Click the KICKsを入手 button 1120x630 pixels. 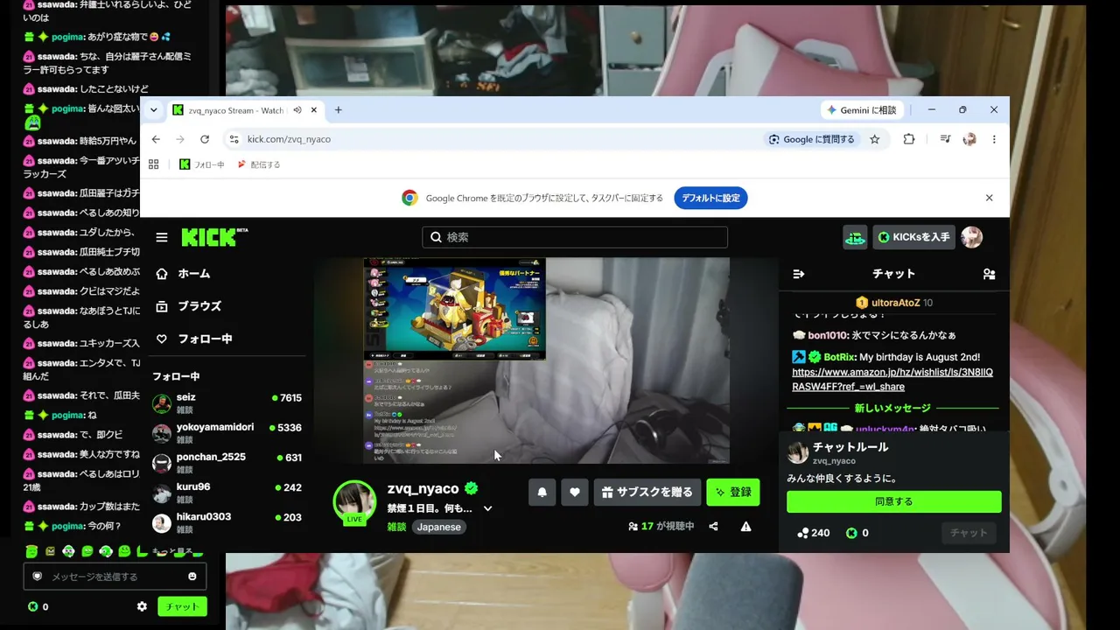pyautogui.click(x=913, y=237)
